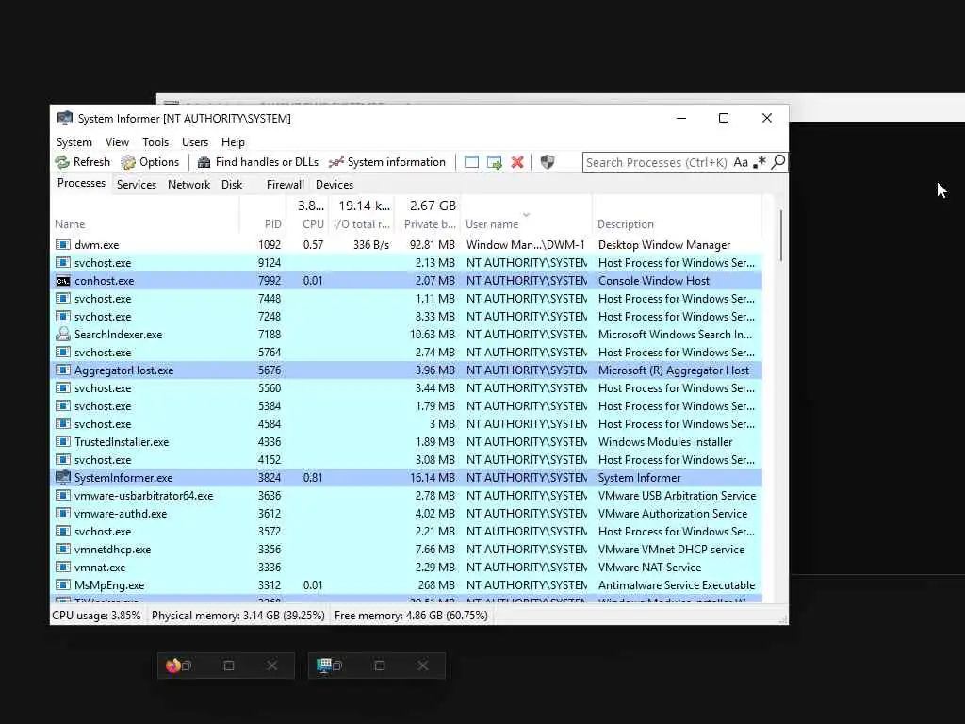The image size is (965, 724).
Task: Open the Help menu
Action: coord(234,142)
